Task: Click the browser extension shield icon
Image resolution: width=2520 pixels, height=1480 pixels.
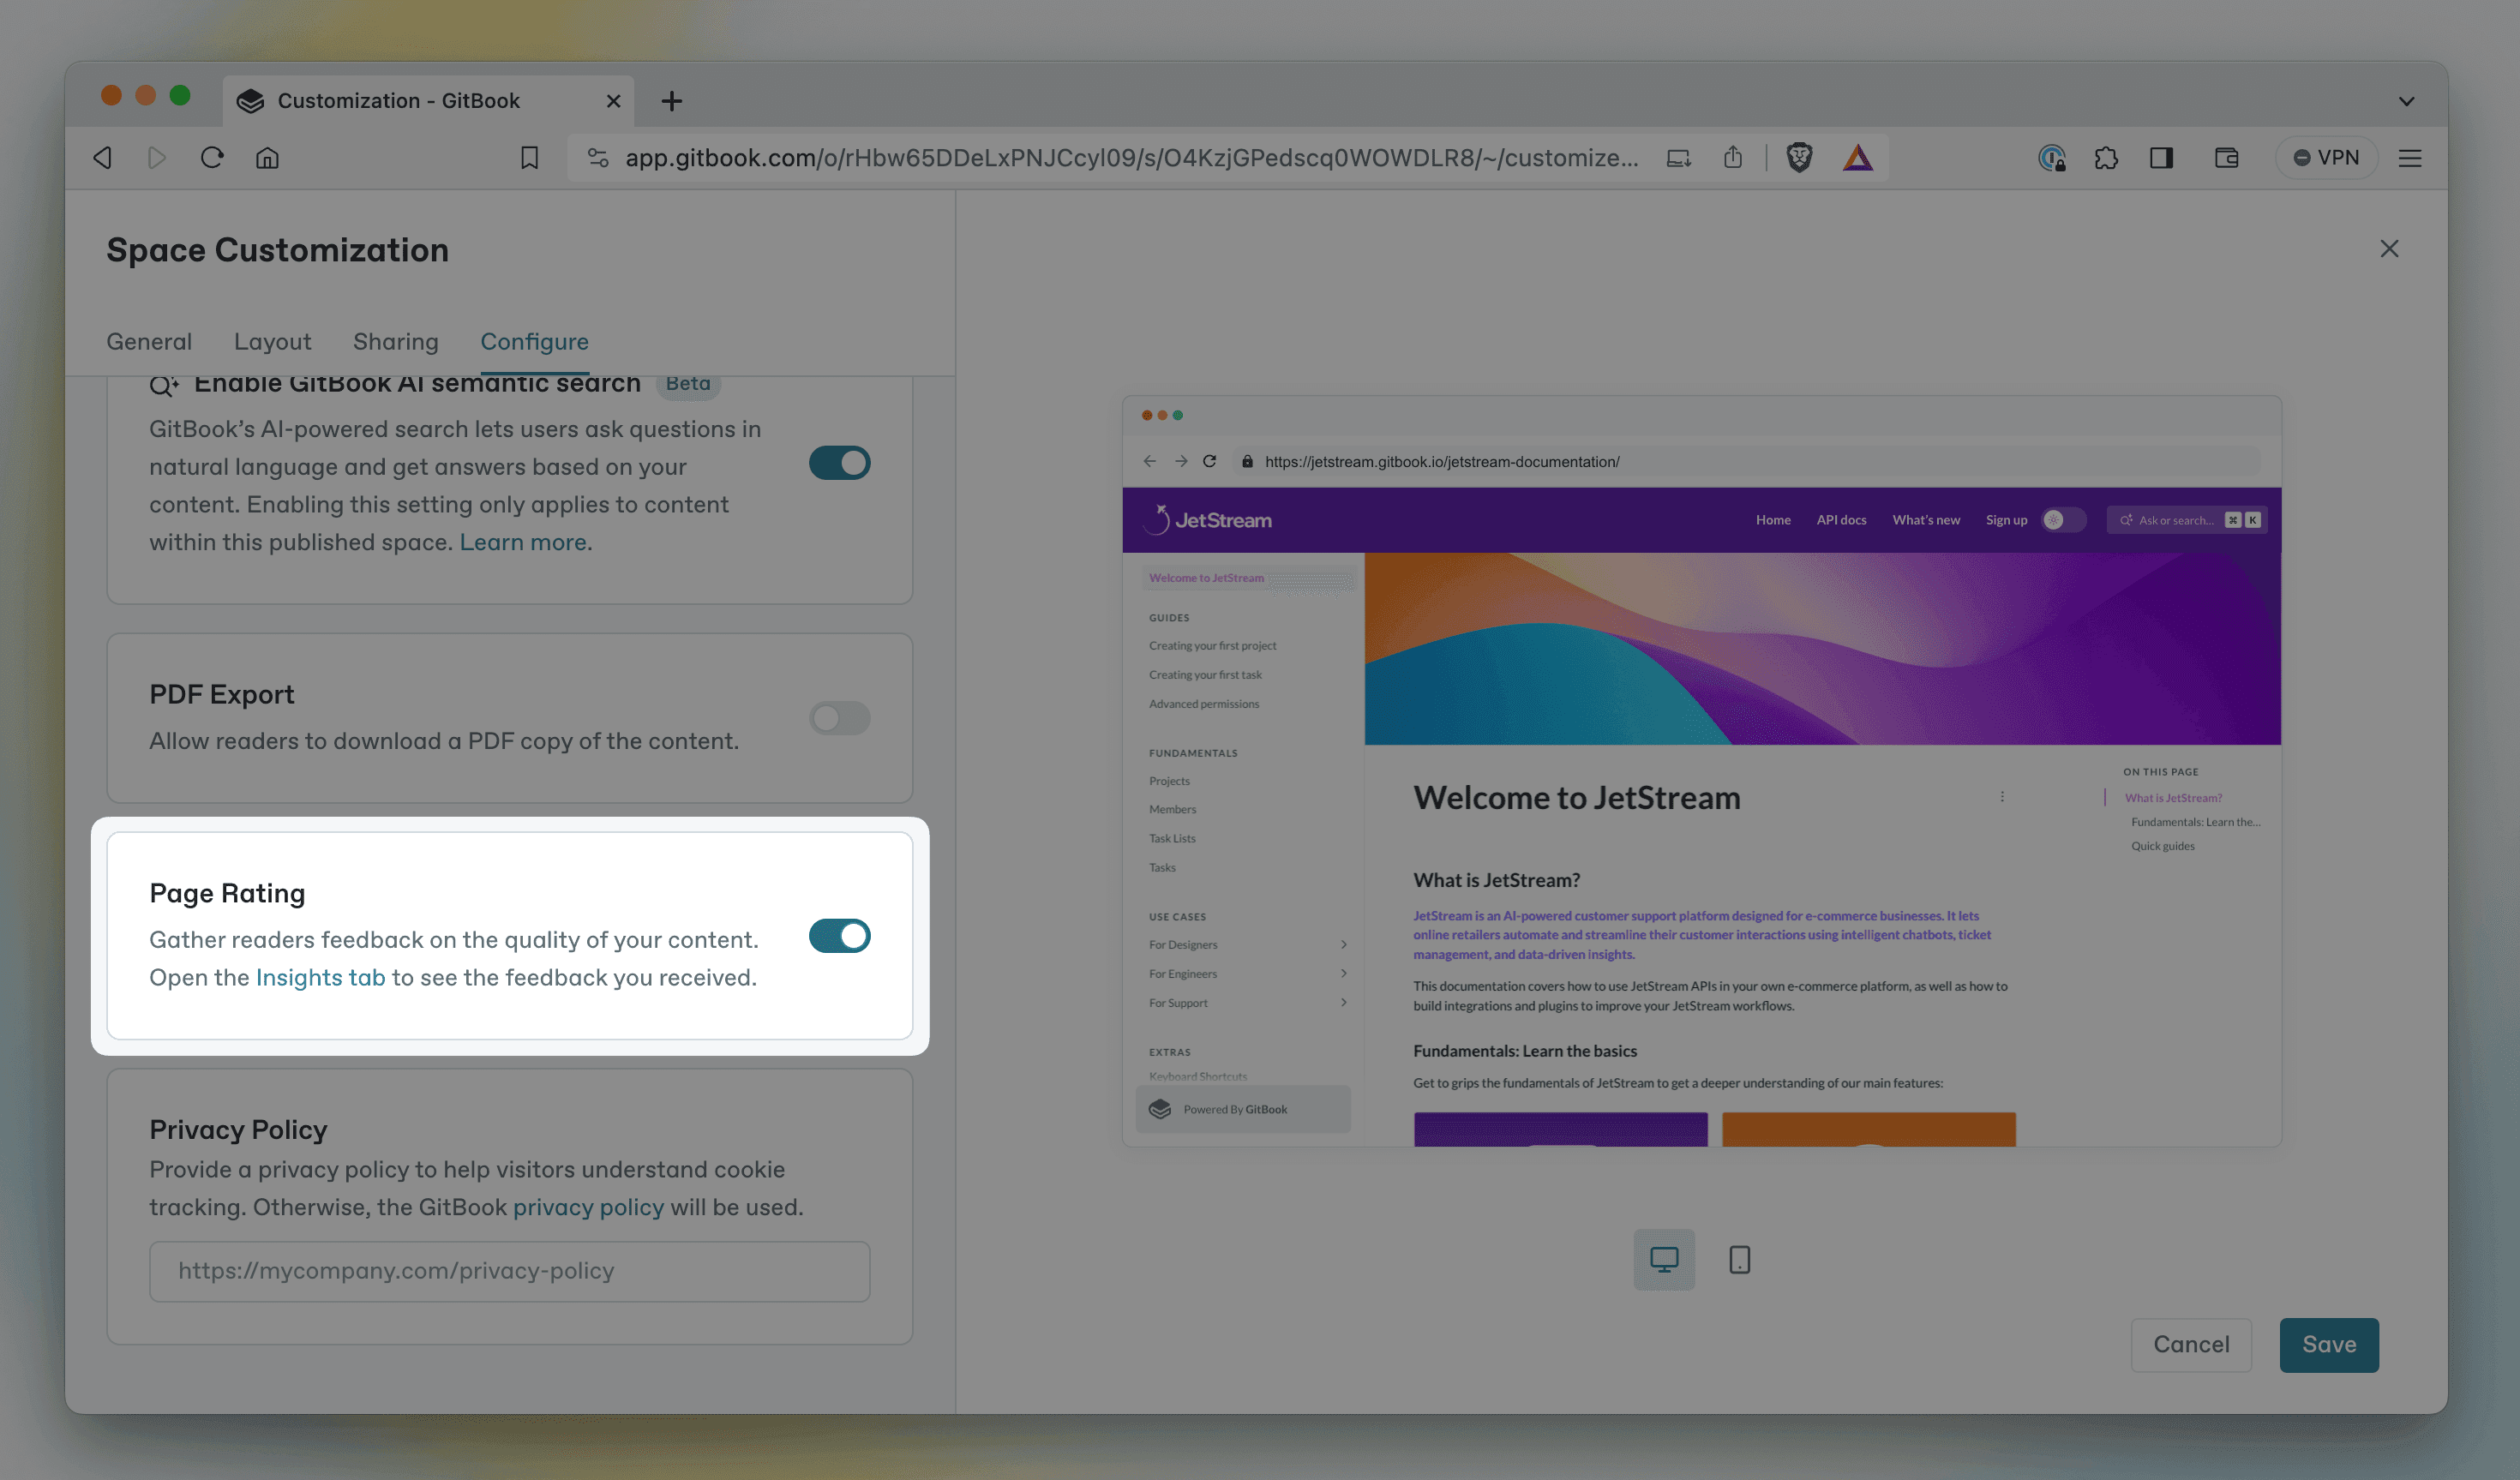Action: [x=1803, y=157]
